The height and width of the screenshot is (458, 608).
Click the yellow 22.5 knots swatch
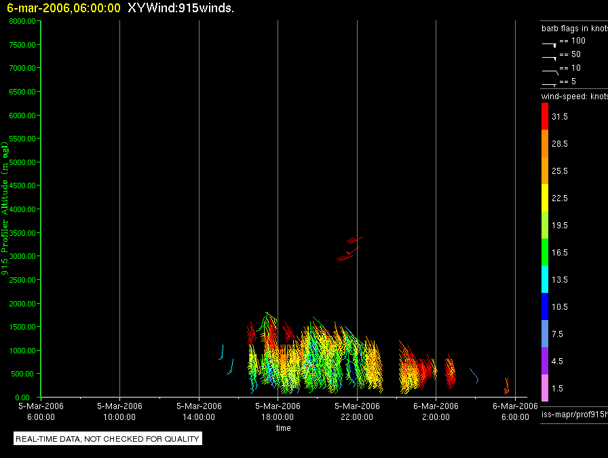coord(545,198)
